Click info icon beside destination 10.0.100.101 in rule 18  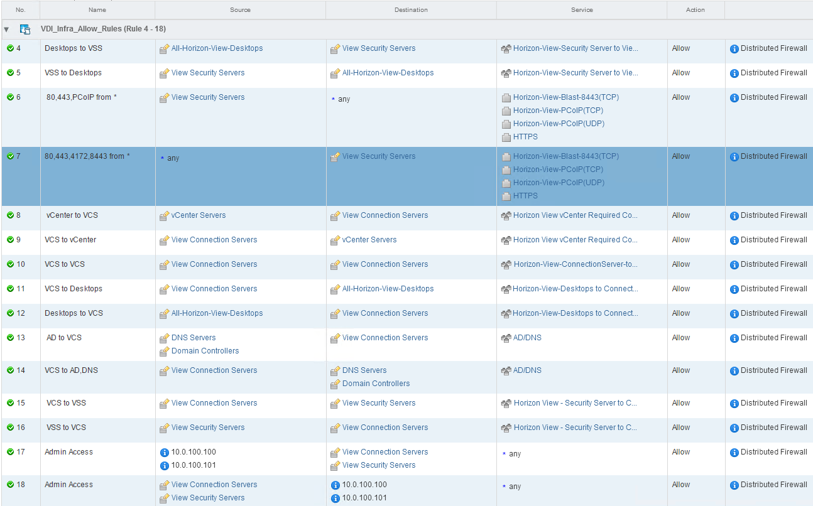coord(336,498)
